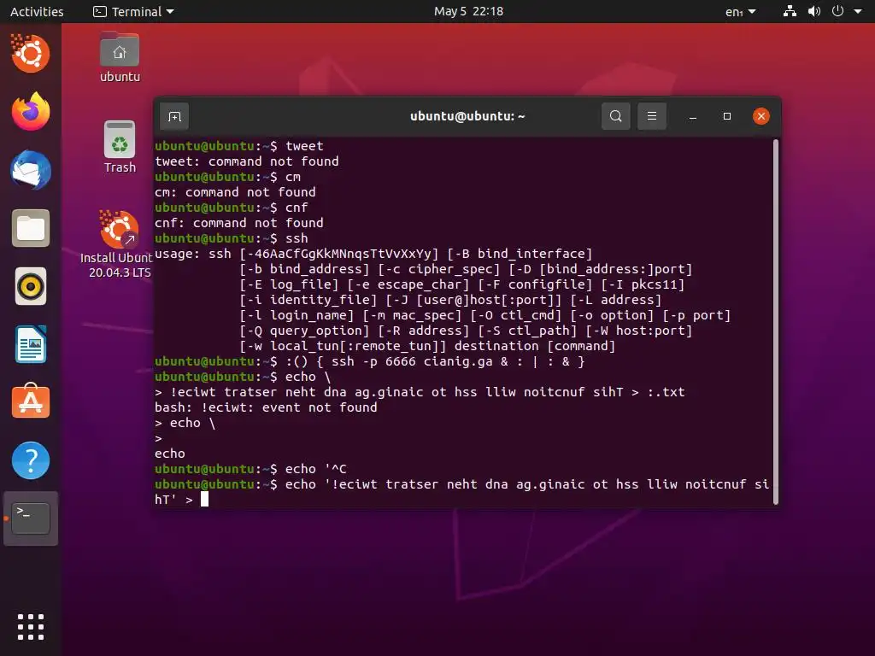Click the volume speaker icon in top bar
The height and width of the screenshot is (656, 875).
click(x=814, y=11)
